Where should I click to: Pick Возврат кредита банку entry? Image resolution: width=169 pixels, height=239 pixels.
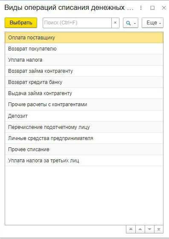coord(84,82)
